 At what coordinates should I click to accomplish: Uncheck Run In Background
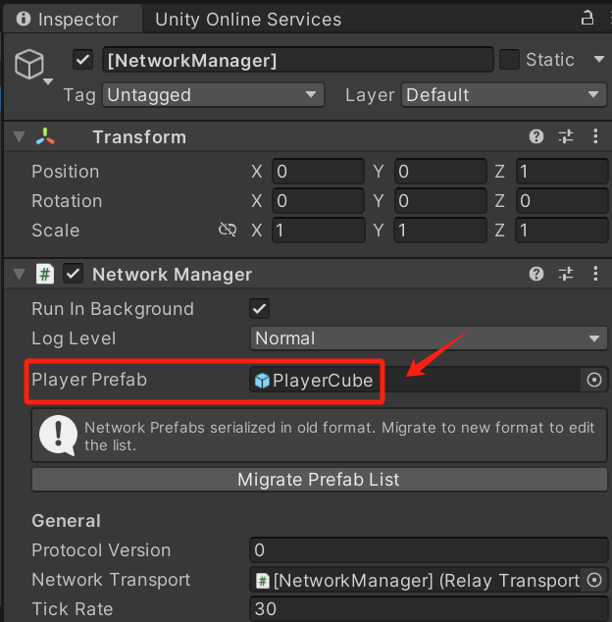(260, 309)
